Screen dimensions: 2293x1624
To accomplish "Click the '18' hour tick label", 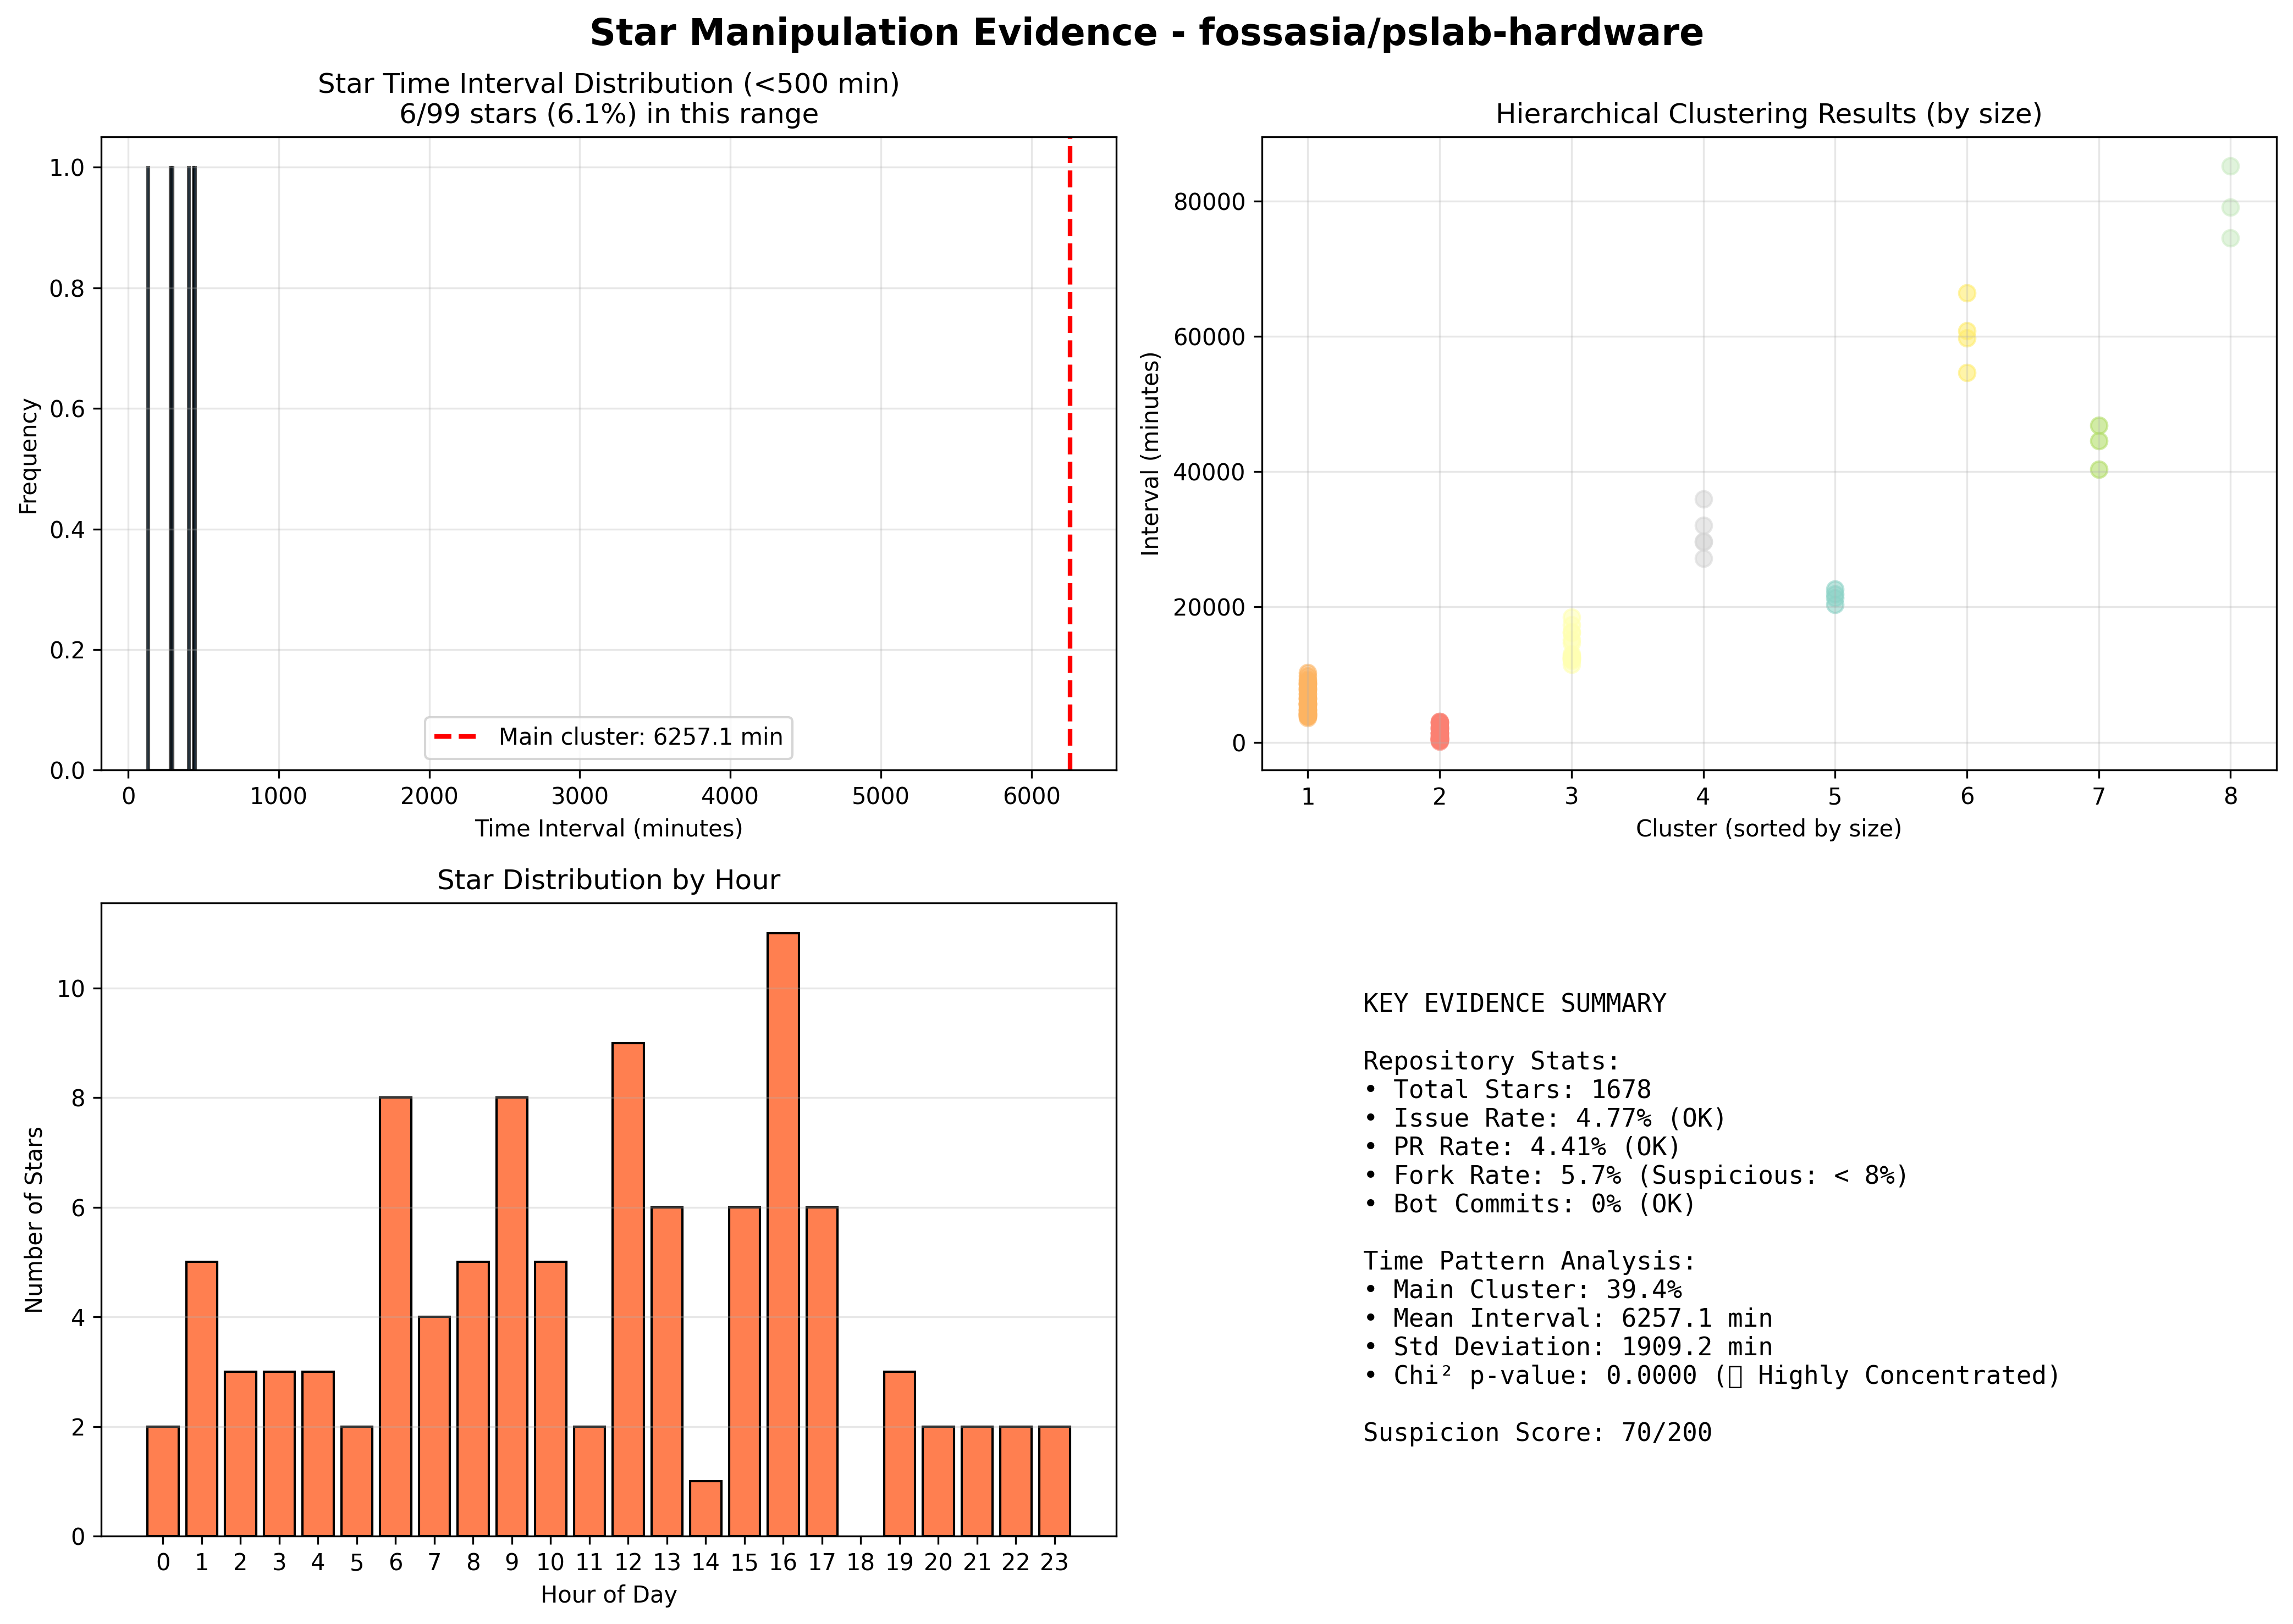I will coord(861,1562).
